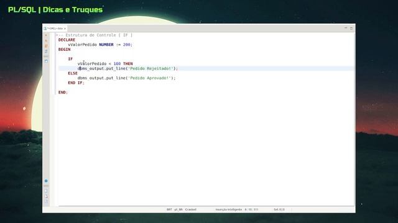Screen dimensions: 398x223
Task: Click the THEN keyword
Action: (128, 64)
